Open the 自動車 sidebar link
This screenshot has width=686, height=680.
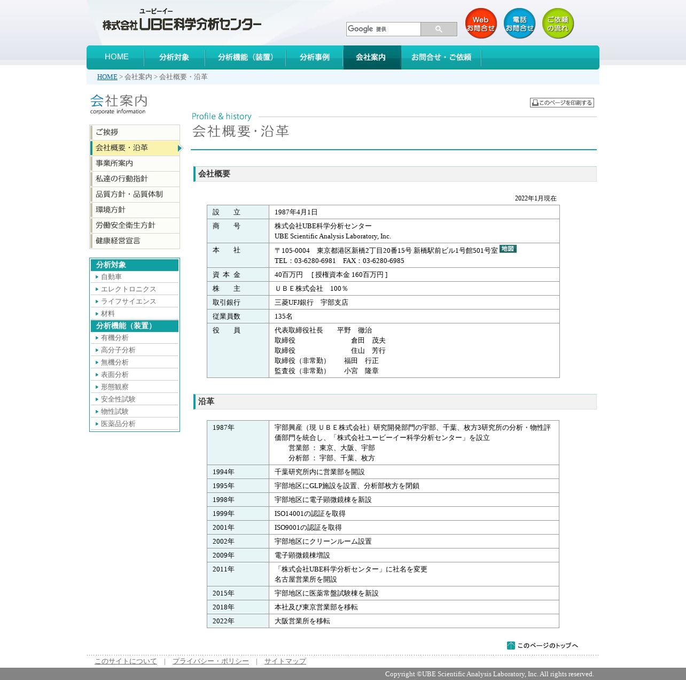click(111, 277)
